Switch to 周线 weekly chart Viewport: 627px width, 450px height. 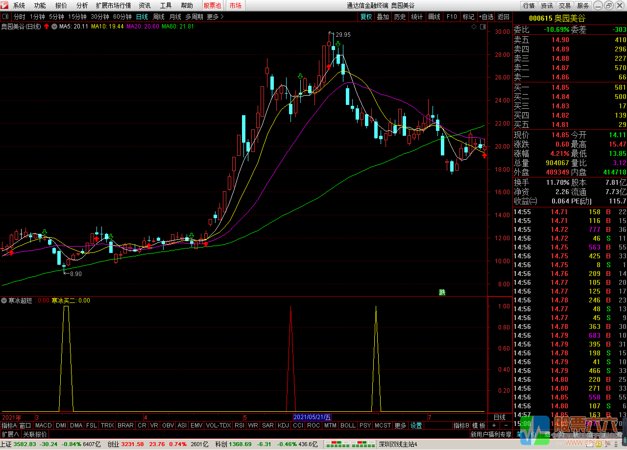coord(159,17)
